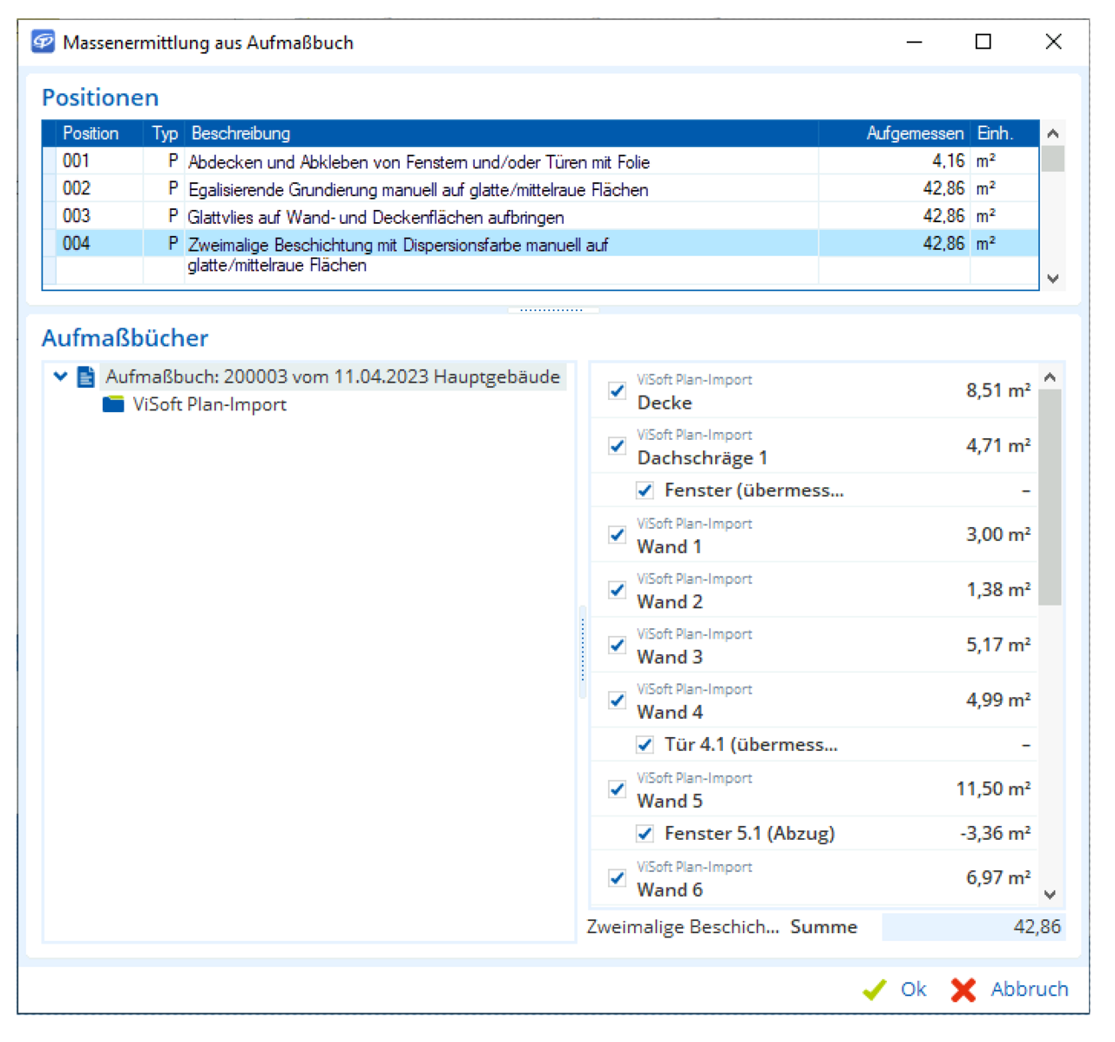Viewport: 1115px width, 1042px height.
Task: Click the red X Abbruch icon
Action: (x=963, y=990)
